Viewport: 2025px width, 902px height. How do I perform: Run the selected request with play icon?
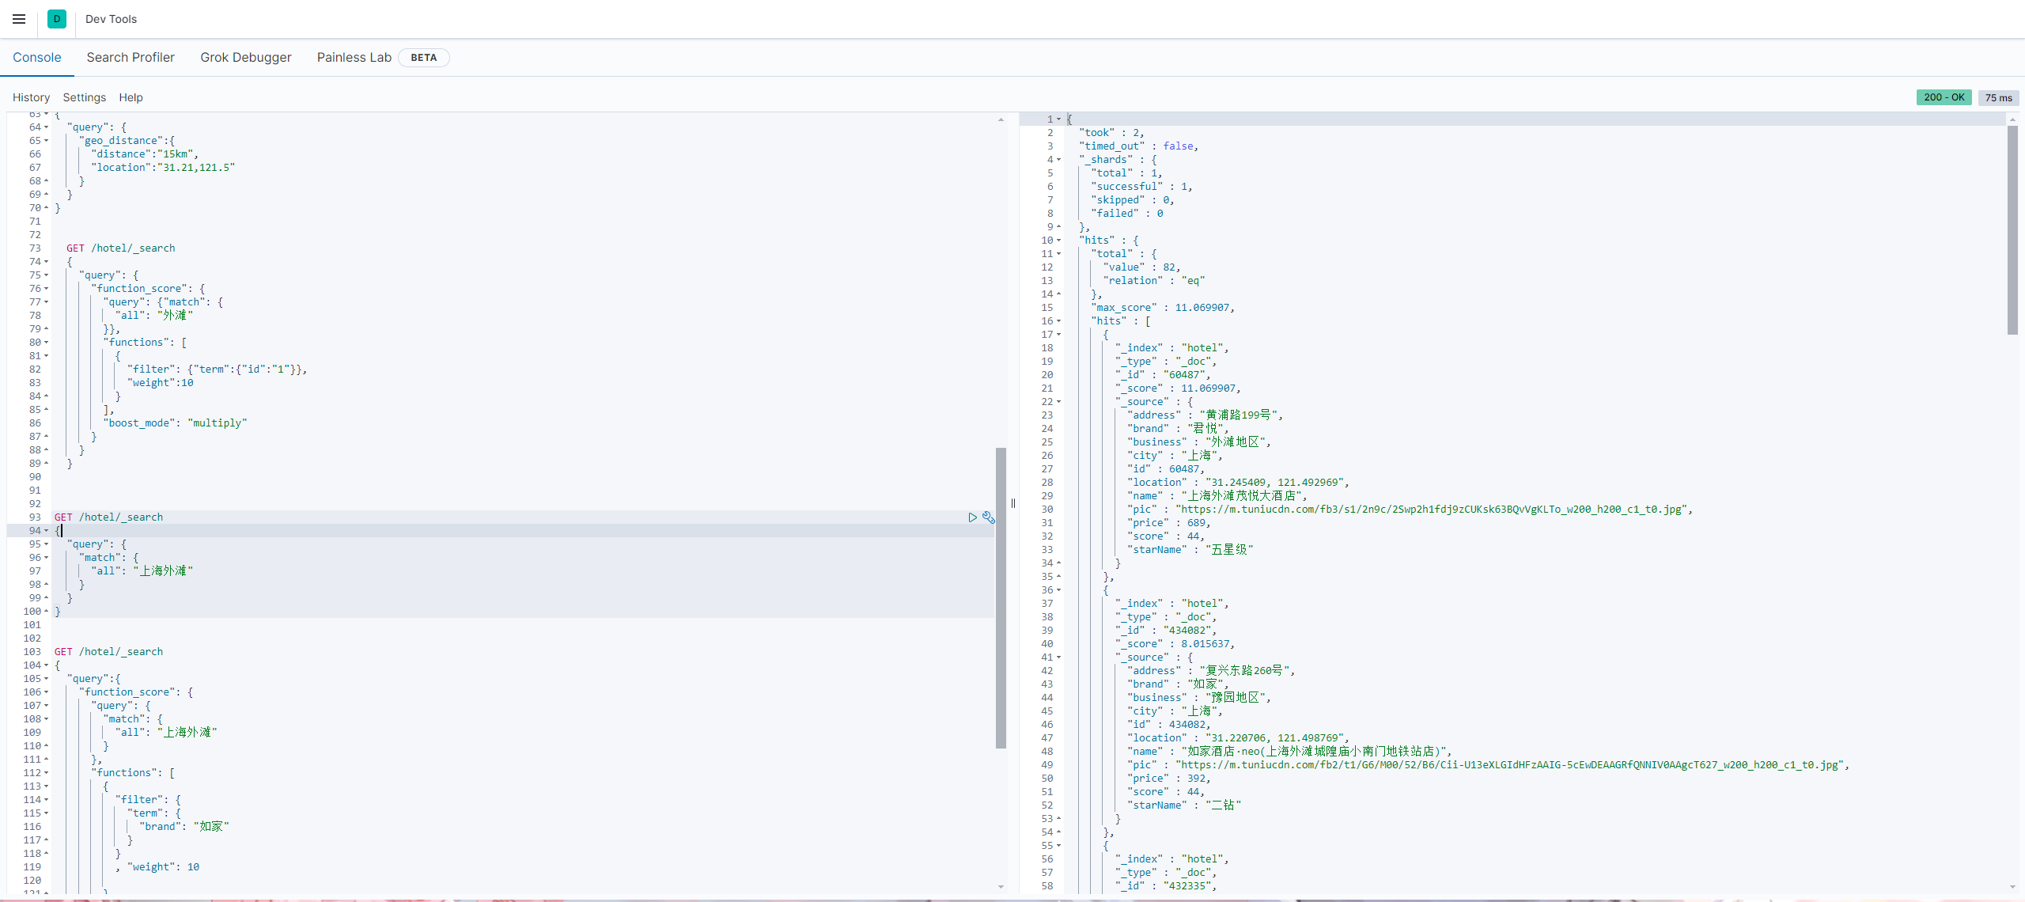coord(972,517)
